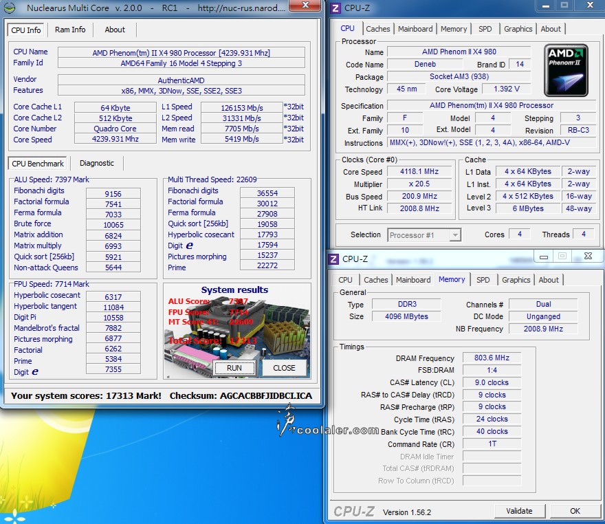605x524 pixels.
Task: Click the Code Name value Deneb
Action: [x=425, y=64]
